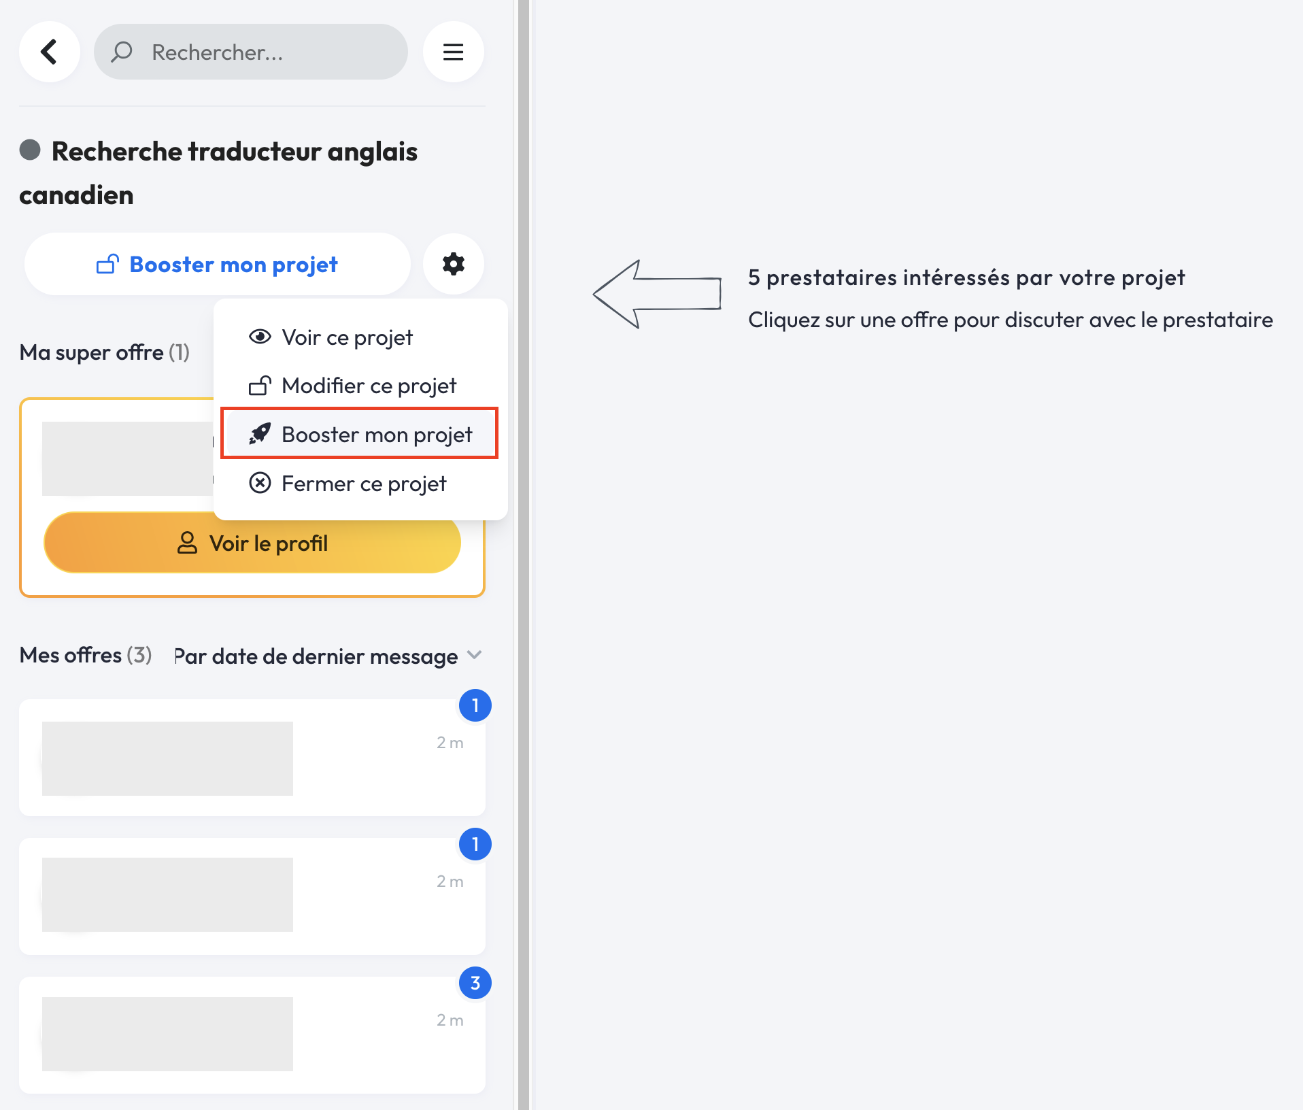1303x1110 pixels.
Task: Click the gray project status dot
Action: point(30,150)
